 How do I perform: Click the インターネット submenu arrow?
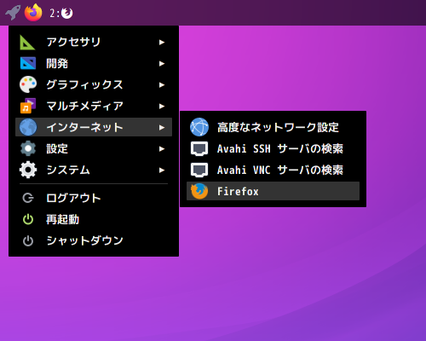[x=162, y=128]
